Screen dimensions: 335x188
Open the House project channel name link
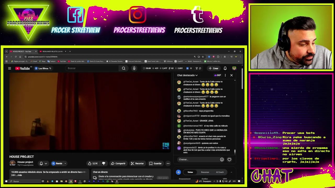(x=25, y=162)
